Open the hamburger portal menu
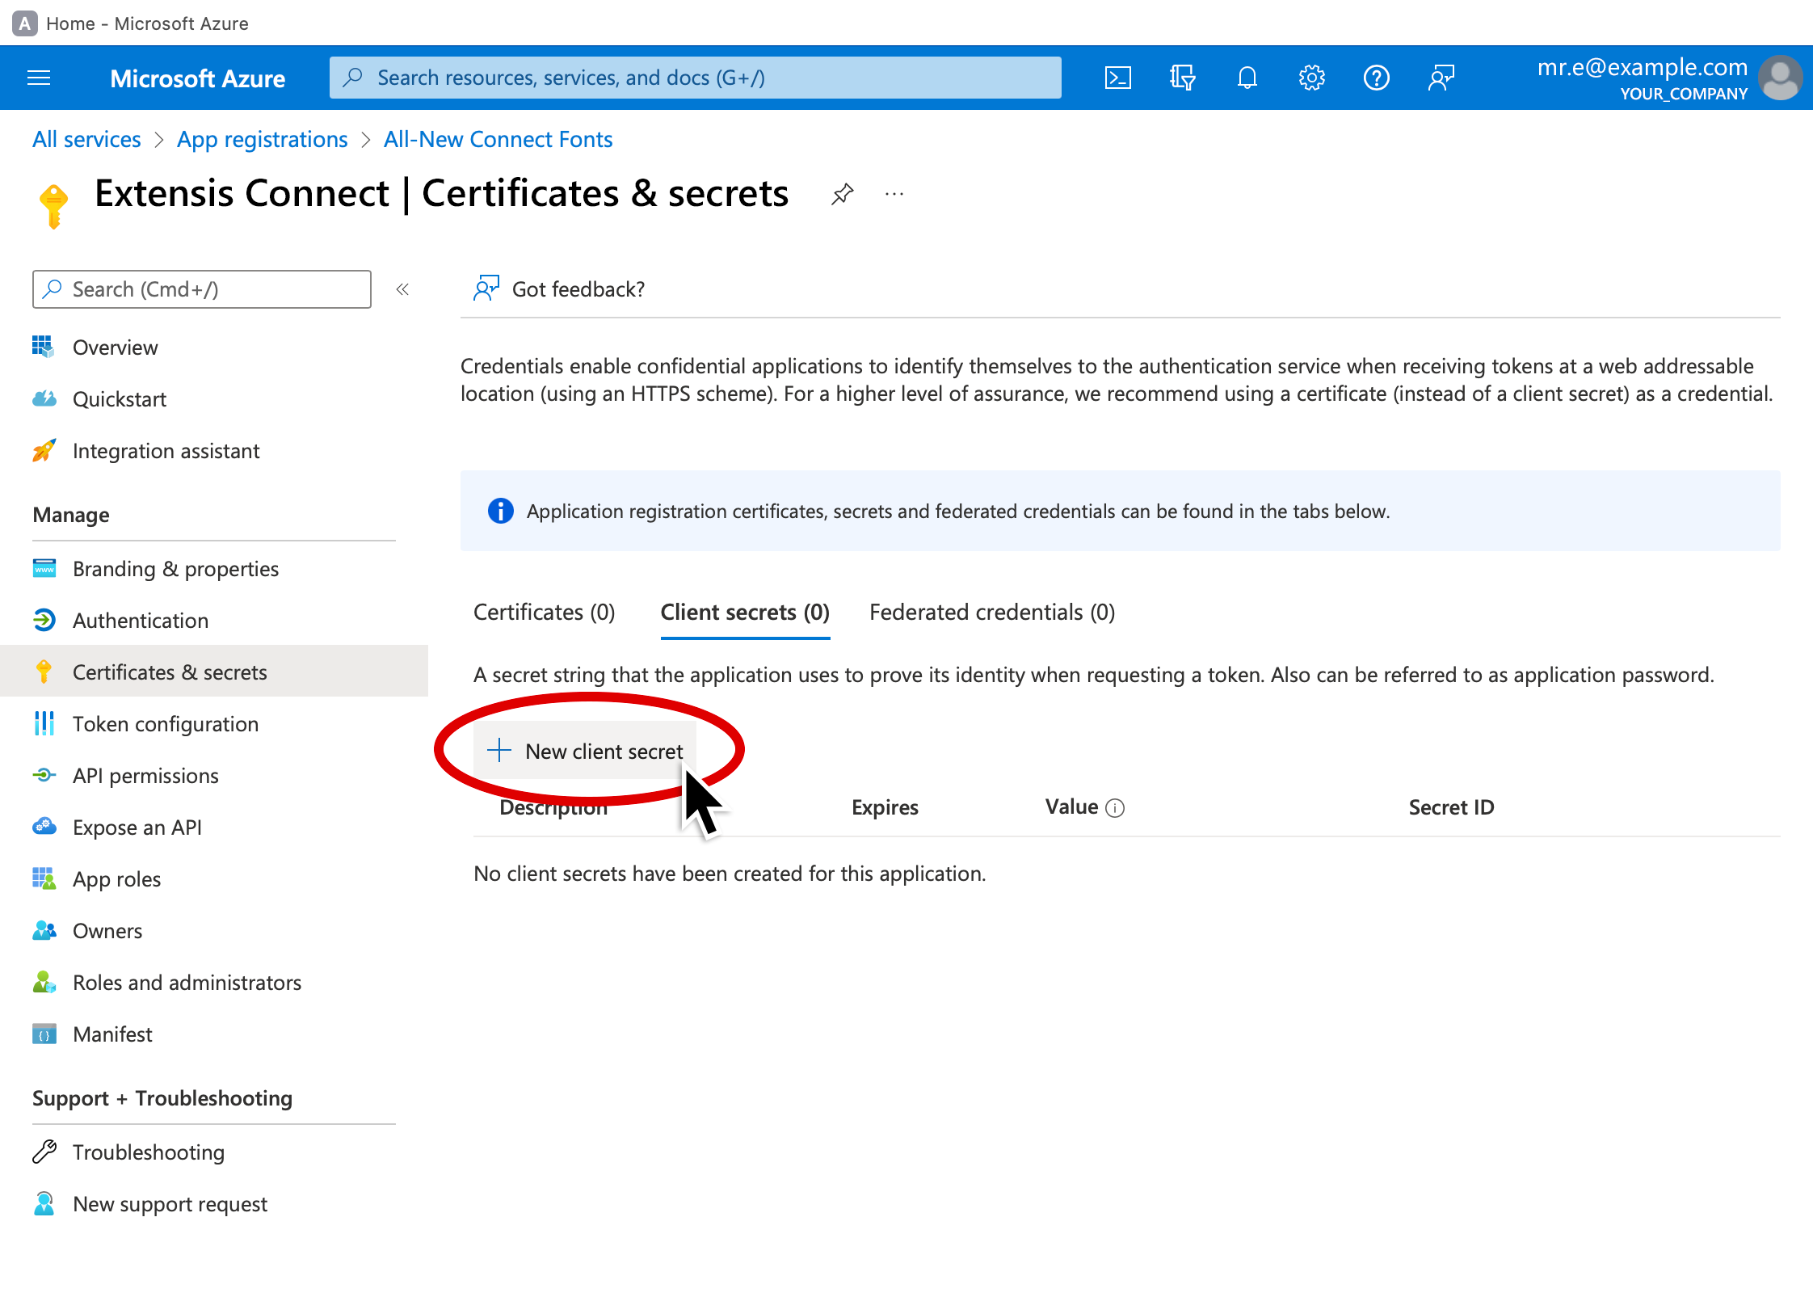Screen dimensions: 1813x1314 39,78
